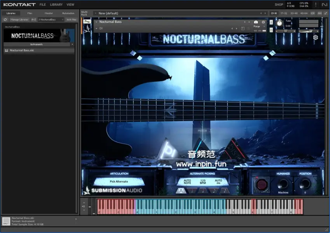Click the Manage Libraries button
Screen dimensions: 330x233
pos(19,19)
